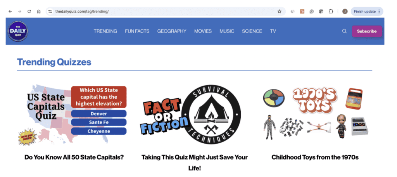397x177 pixels.
Task: Click the browser back arrow
Action: click(x=10, y=11)
